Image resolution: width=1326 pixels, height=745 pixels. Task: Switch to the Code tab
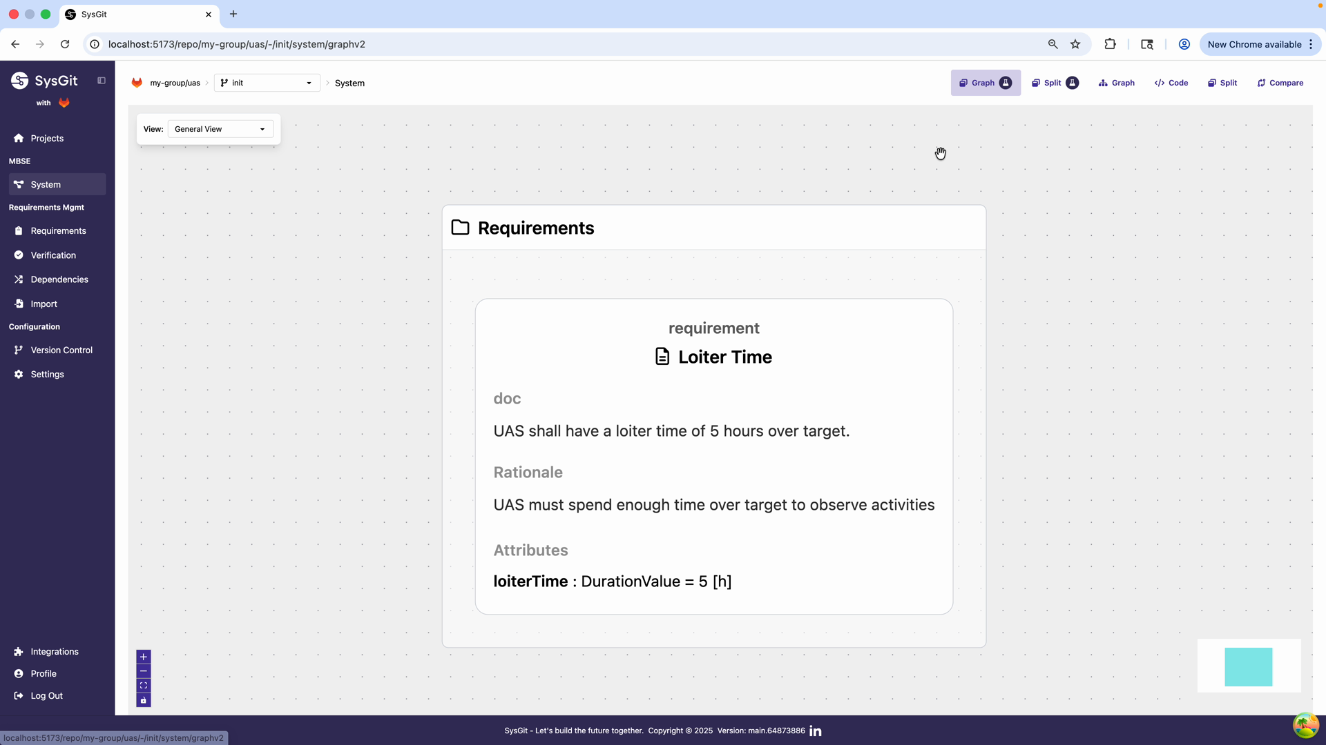(x=1171, y=83)
